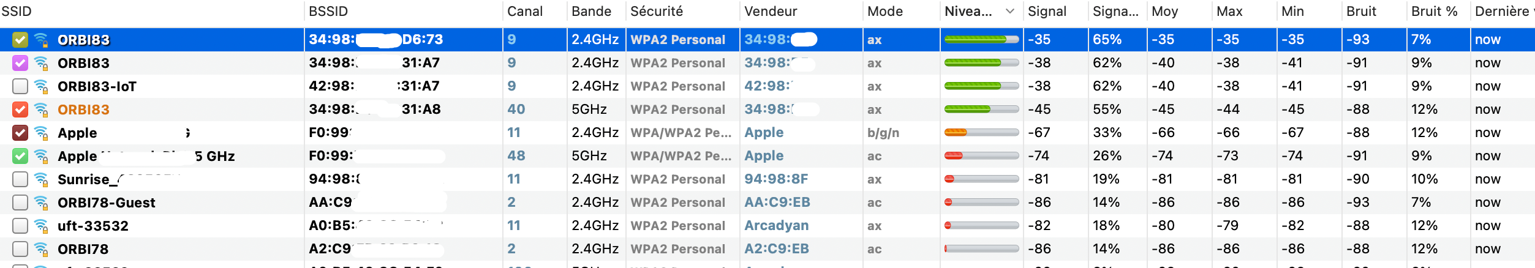
Task: Click the Bruit % column header
Action: pos(1434,12)
